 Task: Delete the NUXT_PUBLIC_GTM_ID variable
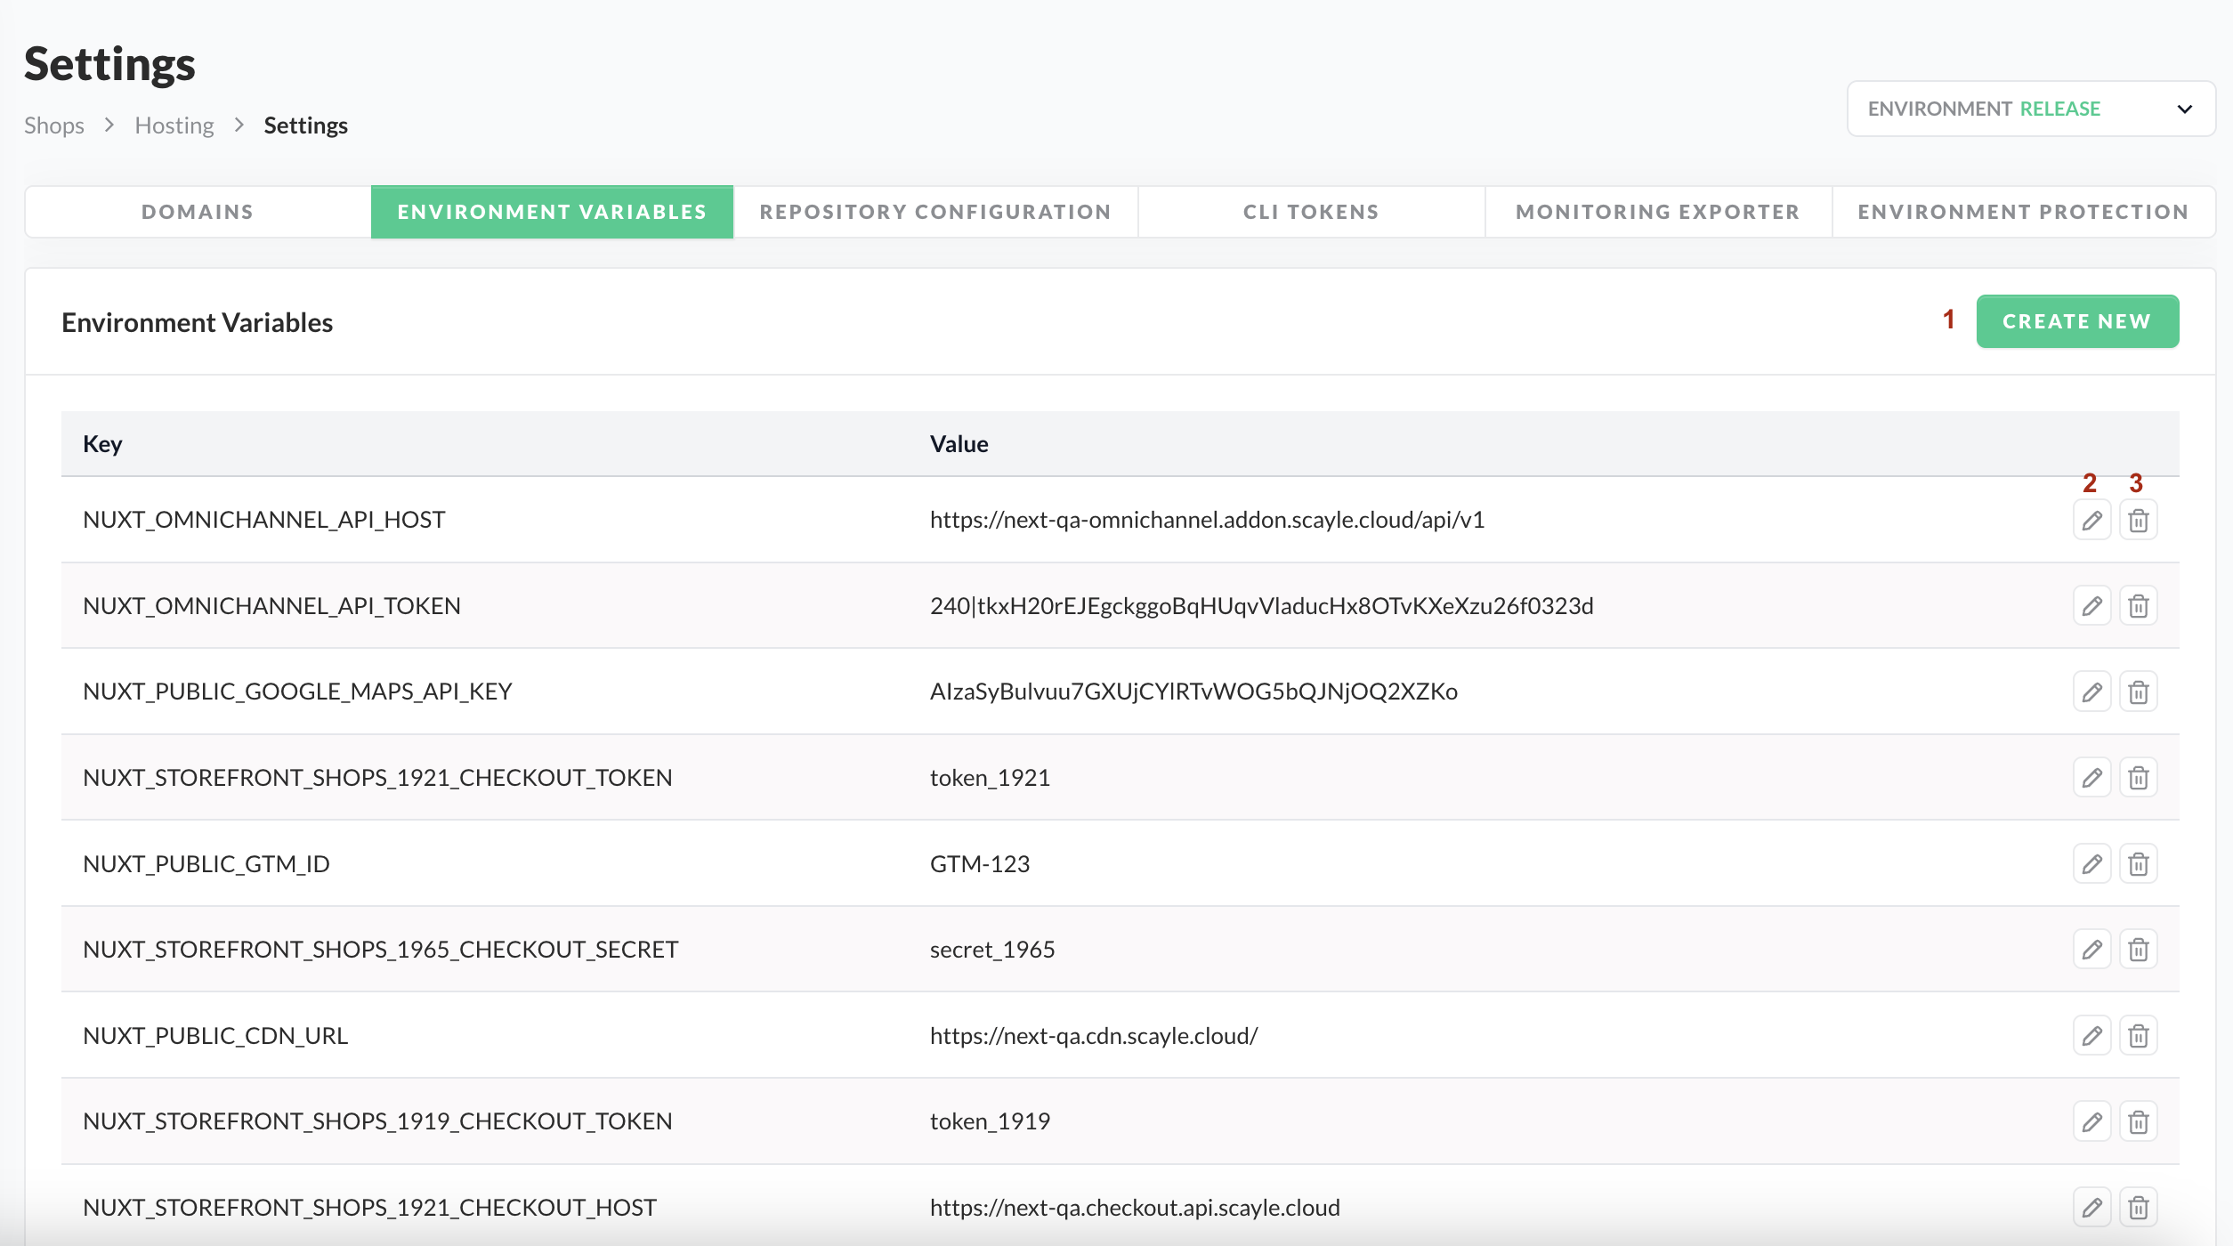click(2138, 863)
